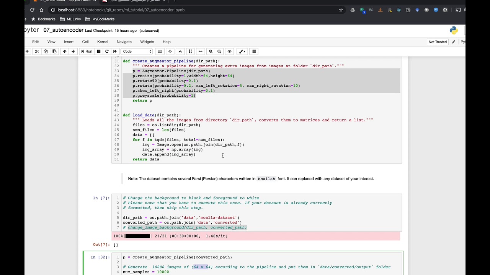
Task: Open the command palette keyboard icon
Action: tap(160, 51)
